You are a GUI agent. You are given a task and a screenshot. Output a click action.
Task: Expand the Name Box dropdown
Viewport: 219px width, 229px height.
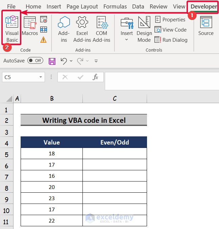(41, 77)
